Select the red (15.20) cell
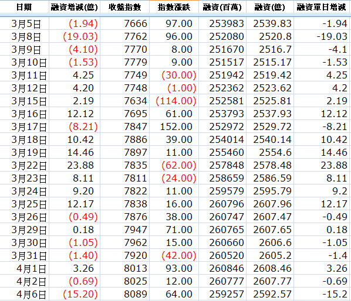This screenshot has width=351, height=301. [75, 294]
